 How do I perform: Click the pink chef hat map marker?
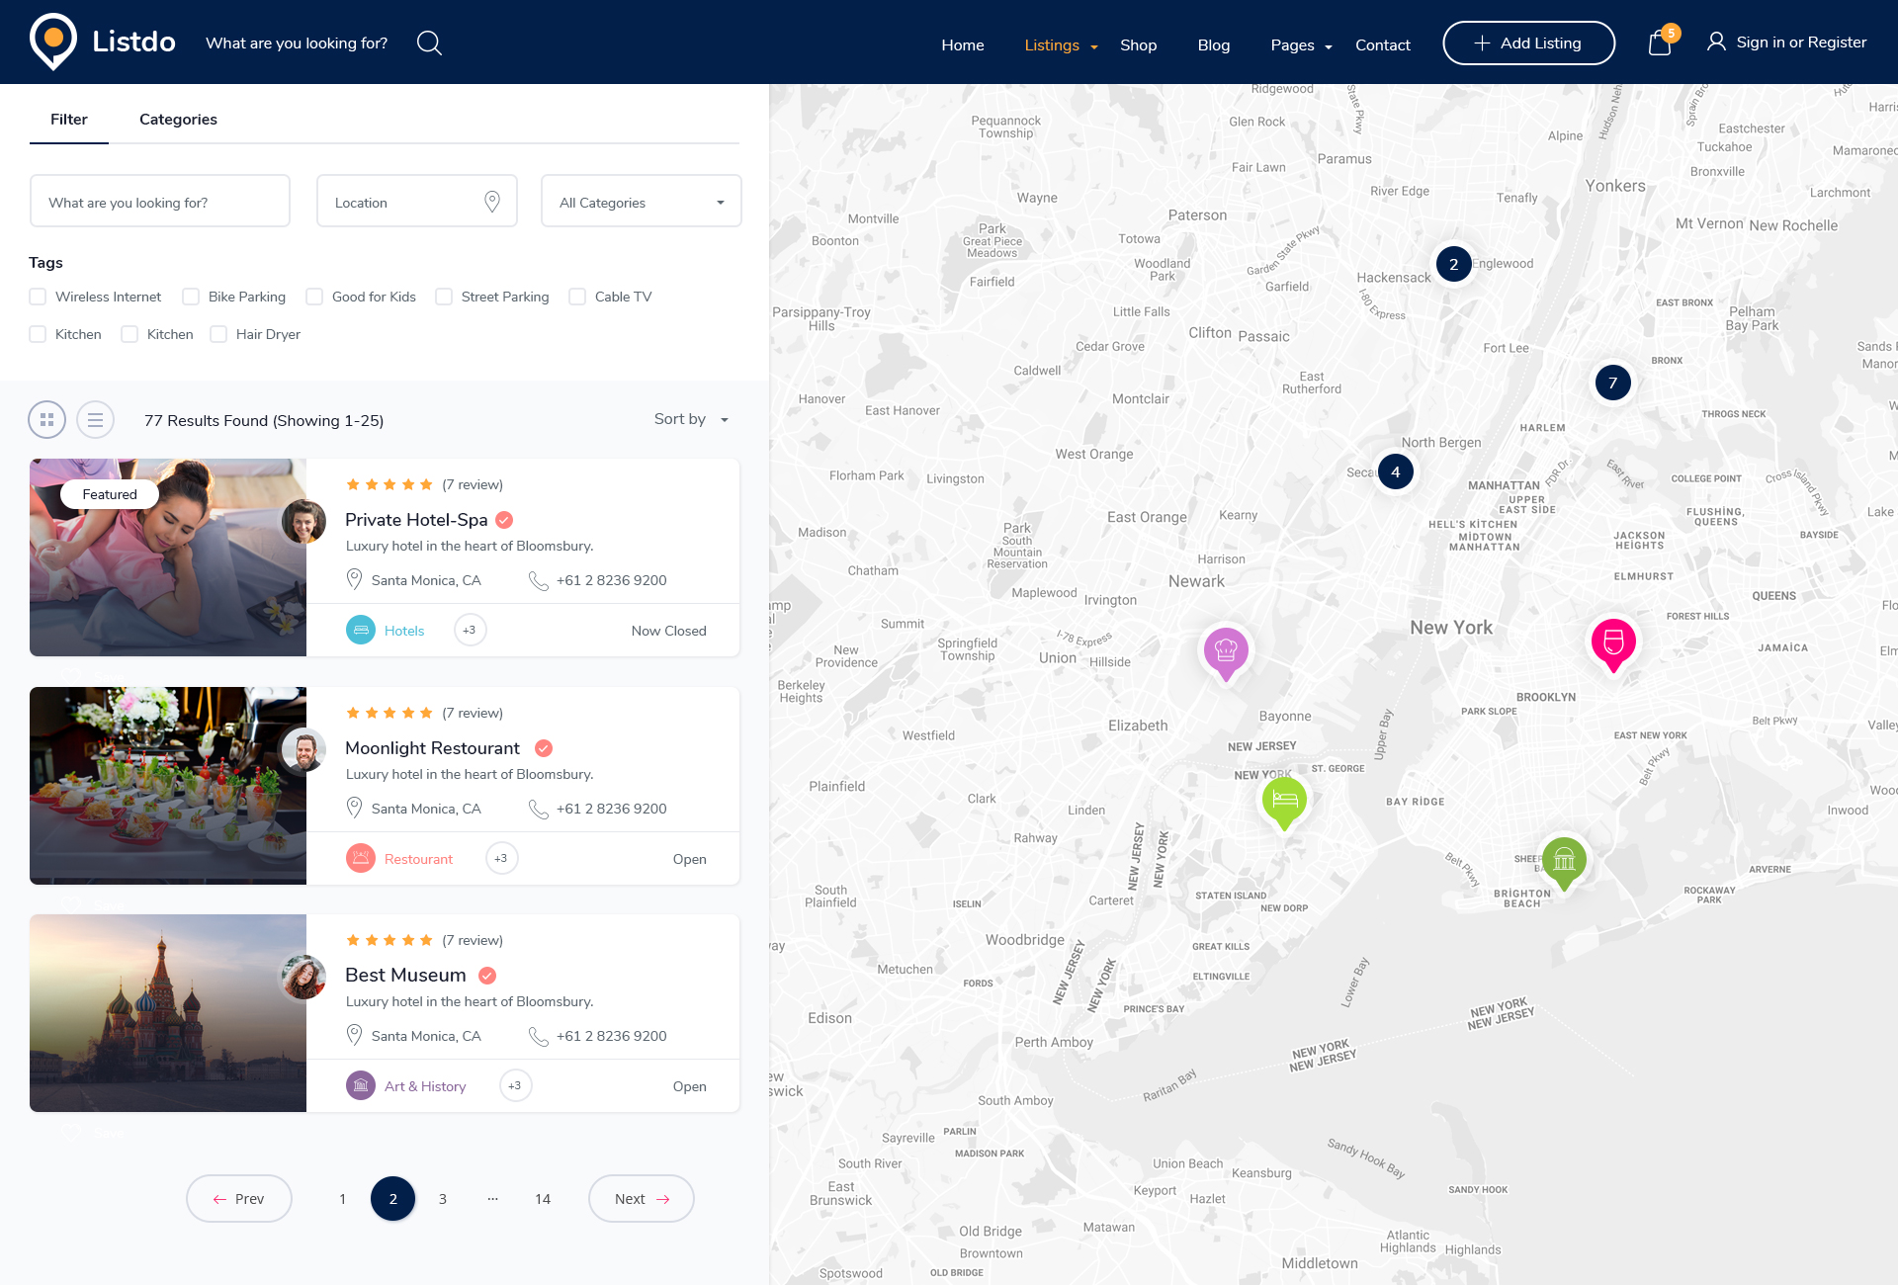[x=1226, y=651]
